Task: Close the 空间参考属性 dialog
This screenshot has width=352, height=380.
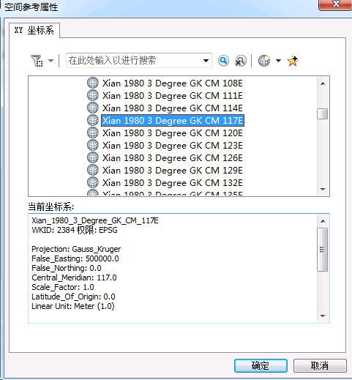Action: (x=336, y=4)
